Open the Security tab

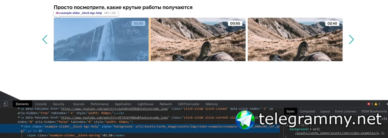(59, 104)
